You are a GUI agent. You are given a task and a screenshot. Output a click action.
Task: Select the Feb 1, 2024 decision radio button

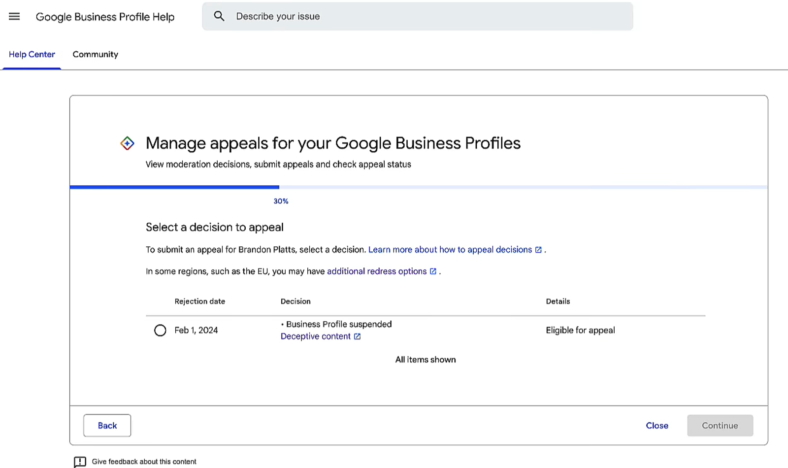[160, 330]
